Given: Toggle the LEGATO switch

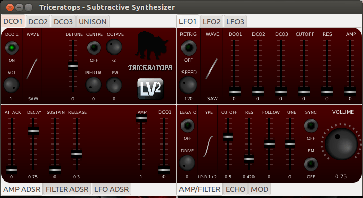Looking at the screenshot, I should pyautogui.click(x=188, y=126).
